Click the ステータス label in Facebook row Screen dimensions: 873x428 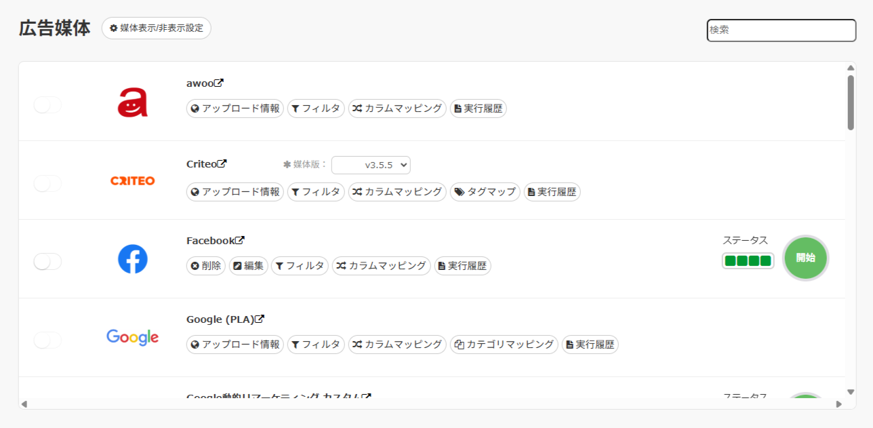pyautogui.click(x=745, y=240)
